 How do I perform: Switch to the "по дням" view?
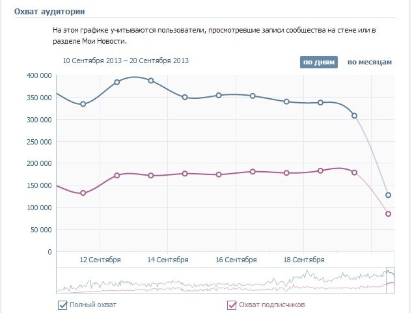point(319,62)
